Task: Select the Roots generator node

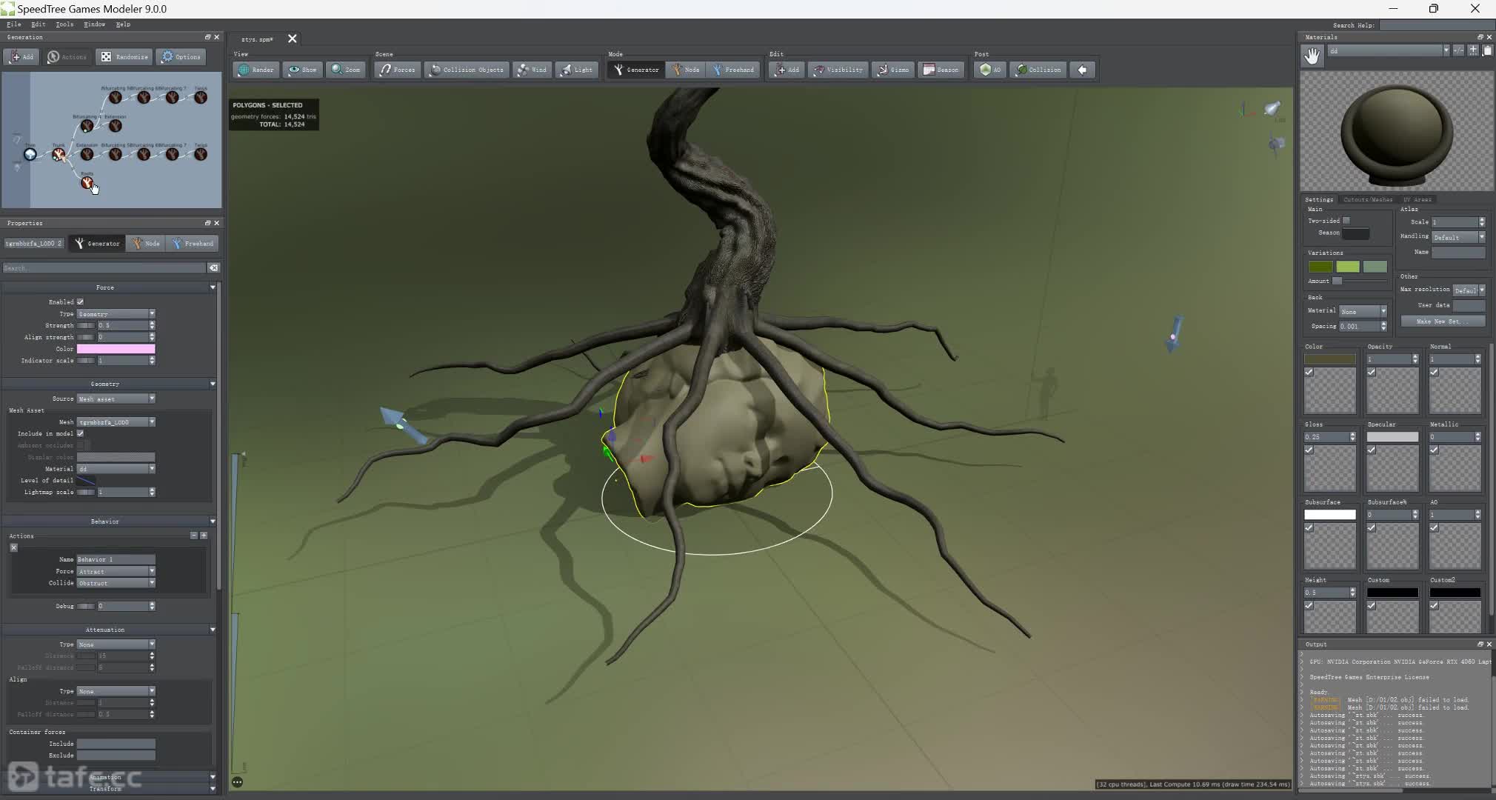Action: (87, 182)
